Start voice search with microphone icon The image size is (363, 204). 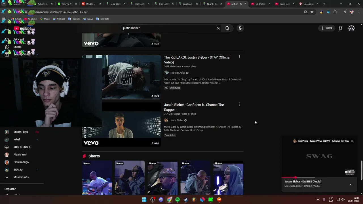click(240, 28)
